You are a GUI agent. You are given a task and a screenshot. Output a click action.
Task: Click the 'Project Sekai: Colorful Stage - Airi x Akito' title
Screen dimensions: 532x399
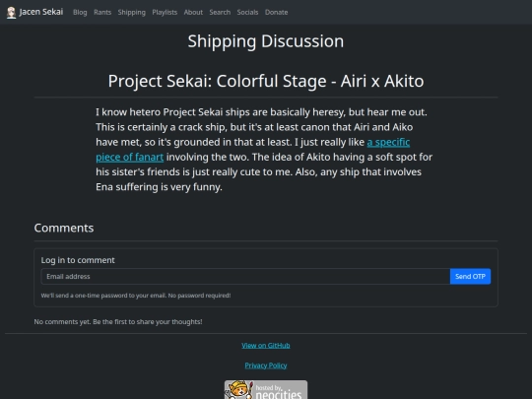[266, 81]
